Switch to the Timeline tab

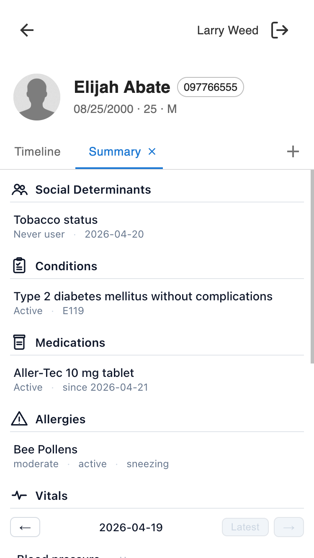tap(38, 151)
